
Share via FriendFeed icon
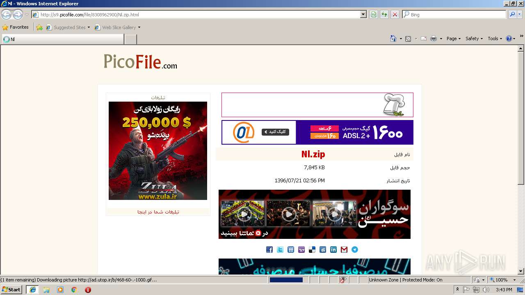tap(291, 250)
